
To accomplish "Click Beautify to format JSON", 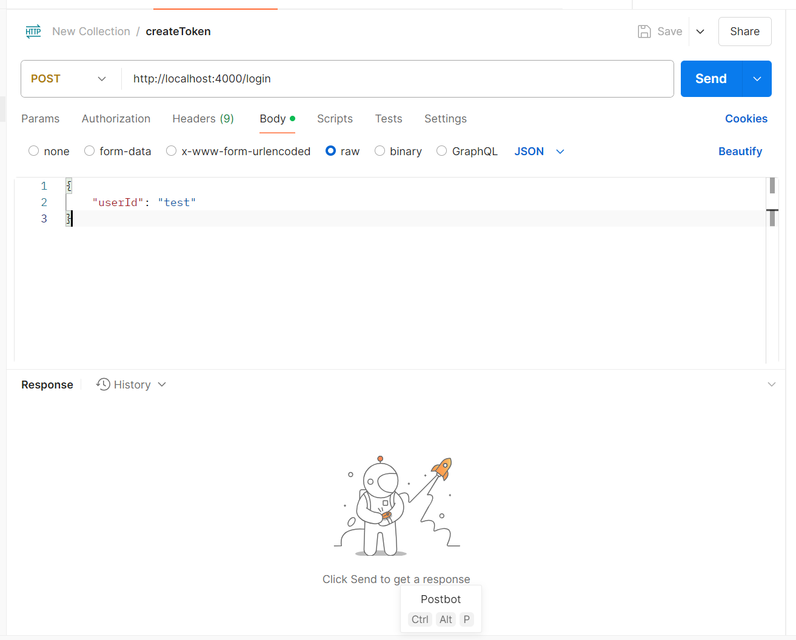I will [x=740, y=152].
